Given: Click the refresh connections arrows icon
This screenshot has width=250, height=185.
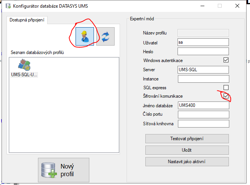Looking at the screenshot, I should click(x=105, y=36).
